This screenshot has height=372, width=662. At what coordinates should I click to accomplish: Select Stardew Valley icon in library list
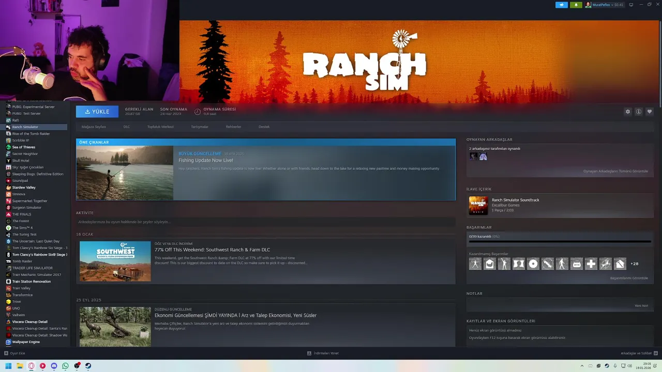pyautogui.click(x=8, y=188)
